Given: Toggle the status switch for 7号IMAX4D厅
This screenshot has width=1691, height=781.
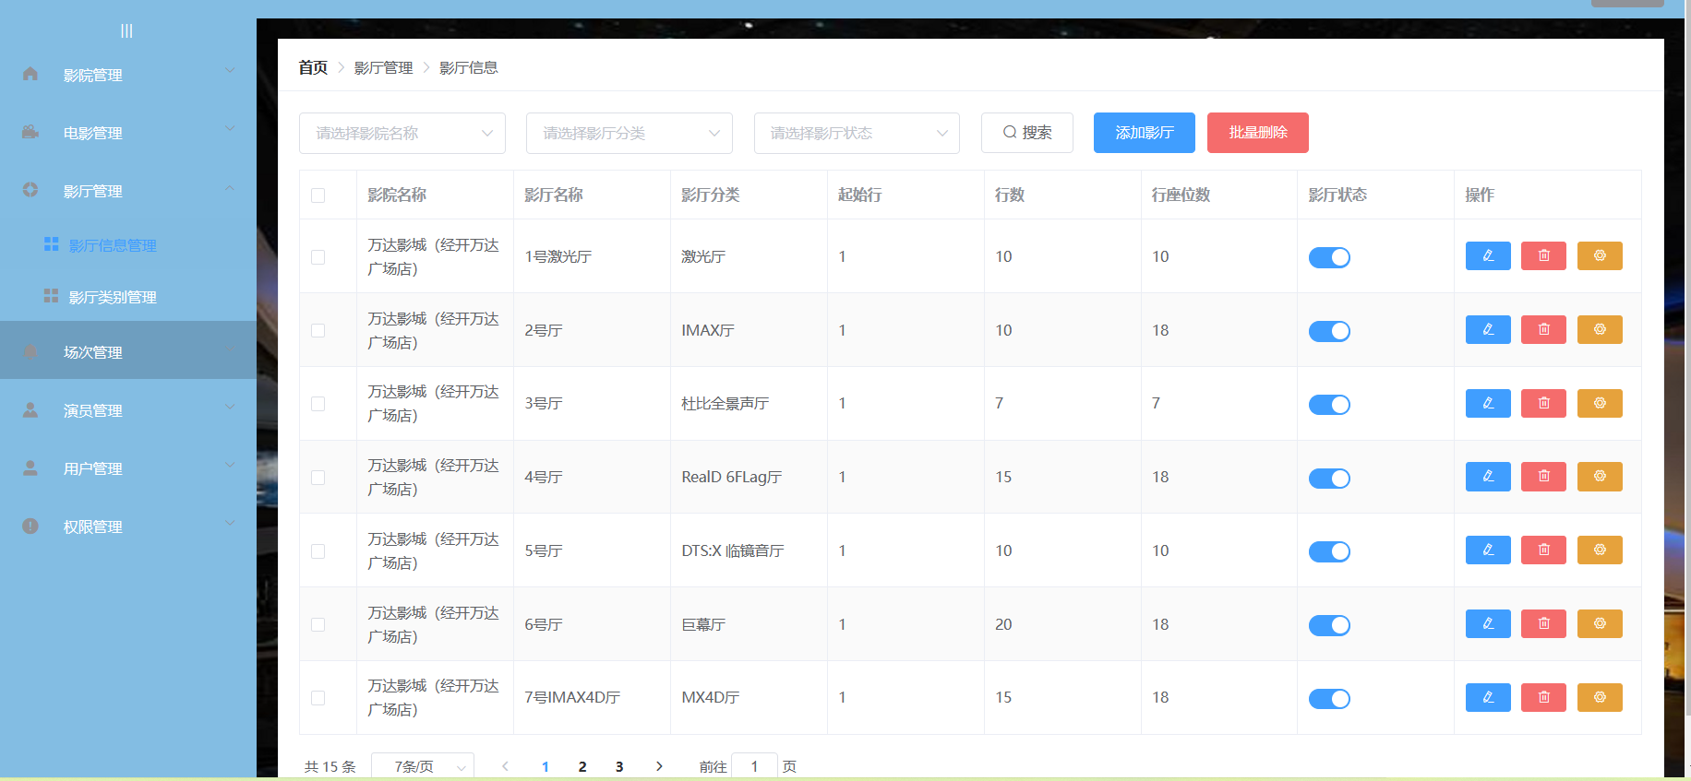Looking at the screenshot, I should click(1329, 699).
